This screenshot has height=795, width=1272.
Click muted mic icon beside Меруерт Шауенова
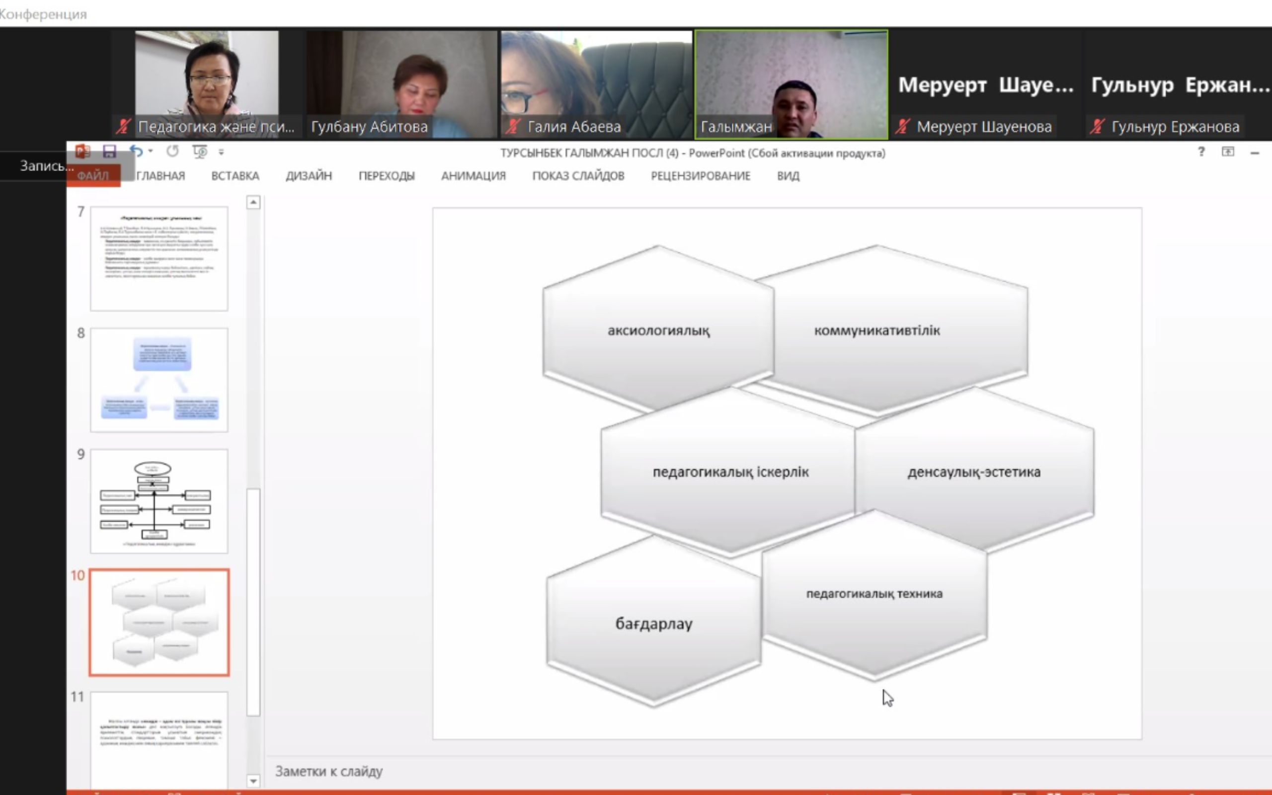point(903,126)
